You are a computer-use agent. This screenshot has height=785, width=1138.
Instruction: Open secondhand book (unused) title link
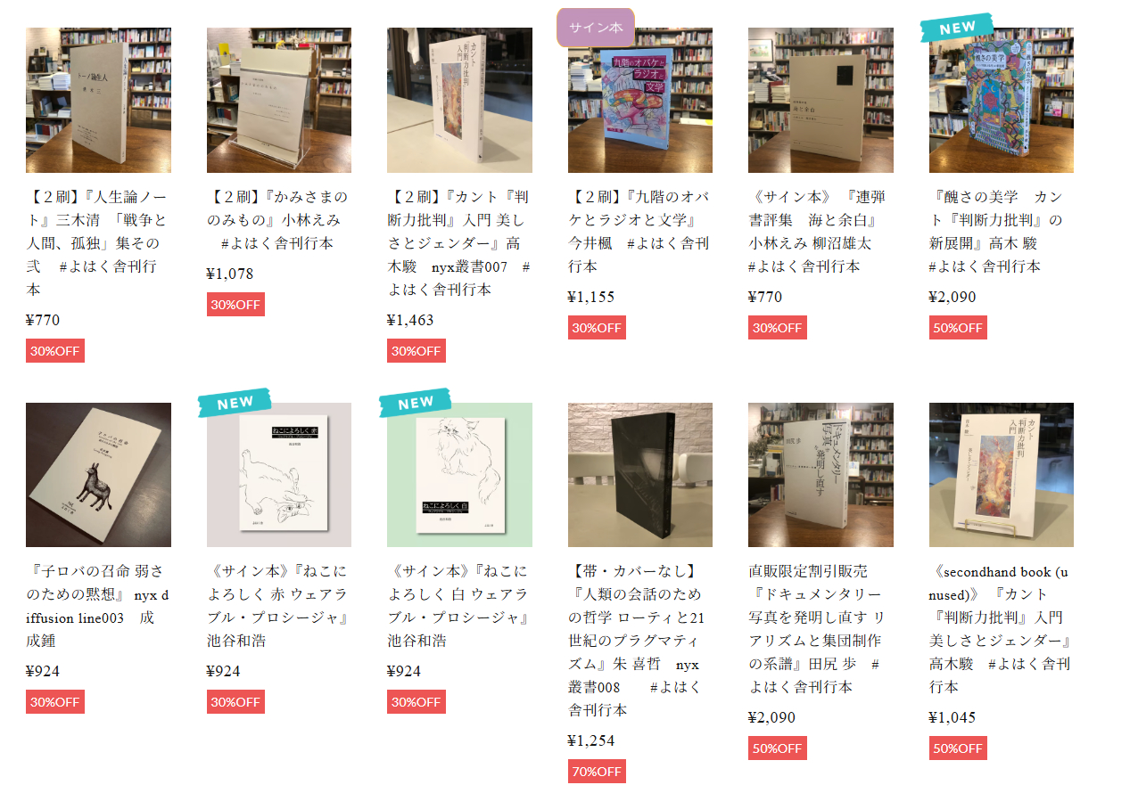(x=1001, y=628)
